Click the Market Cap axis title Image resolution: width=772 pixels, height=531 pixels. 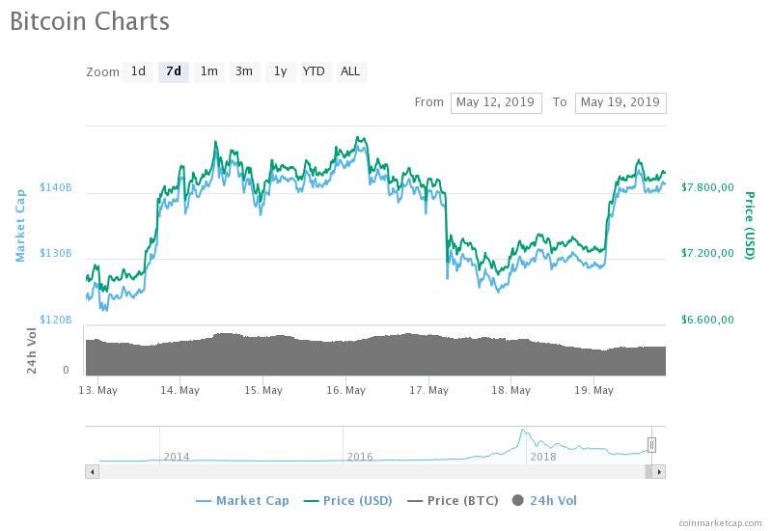tap(20, 226)
